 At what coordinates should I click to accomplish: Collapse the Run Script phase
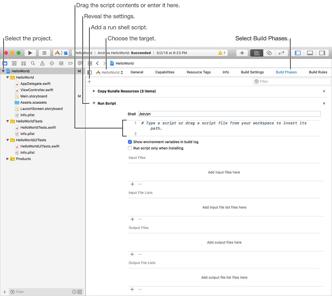[x=94, y=103]
